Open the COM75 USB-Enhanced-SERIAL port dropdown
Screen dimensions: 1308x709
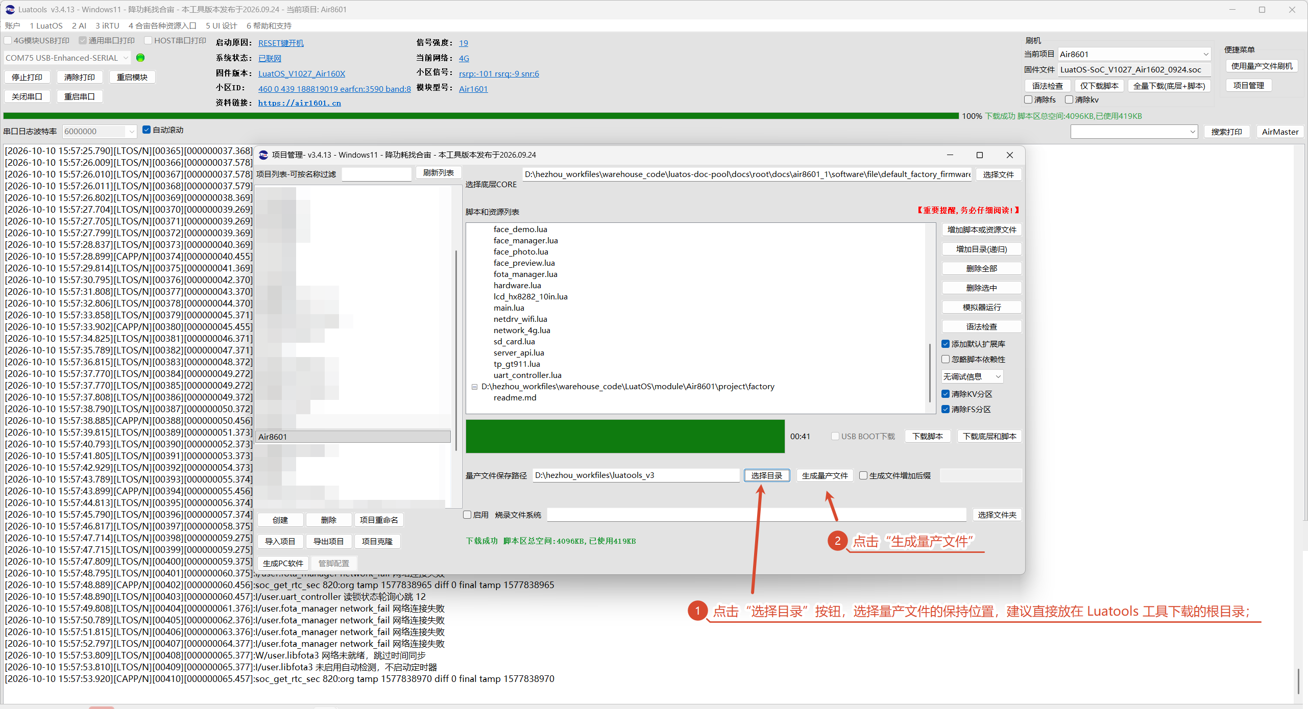(x=67, y=58)
